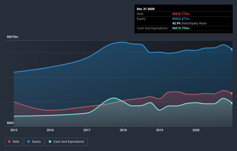Click the RM26.775m debt value
Image resolution: width=237 pixels, height=151 pixels.
click(x=181, y=14)
